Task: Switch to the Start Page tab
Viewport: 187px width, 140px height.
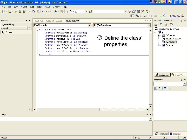Action: (x=39, y=21)
